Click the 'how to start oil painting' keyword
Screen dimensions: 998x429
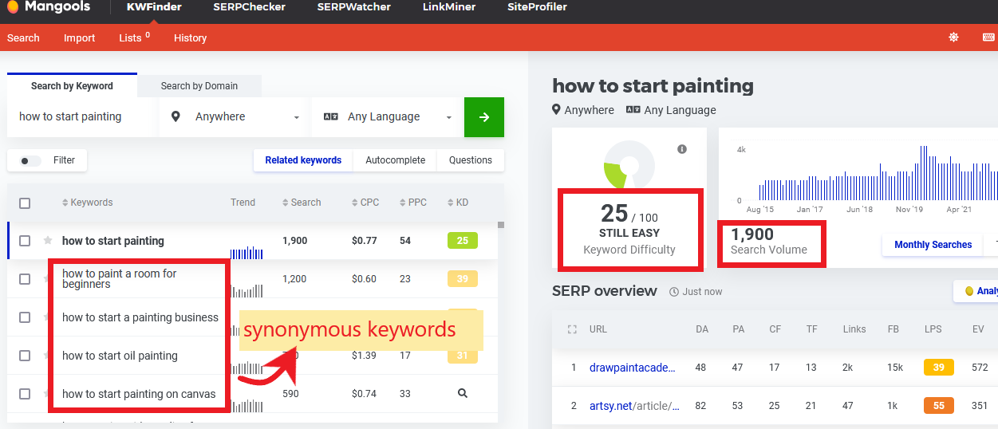[x=120, y=356]
